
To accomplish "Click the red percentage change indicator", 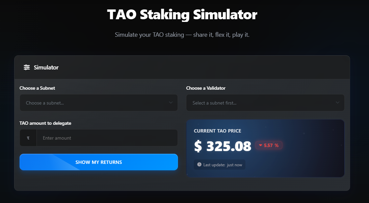I will [269, 145].
